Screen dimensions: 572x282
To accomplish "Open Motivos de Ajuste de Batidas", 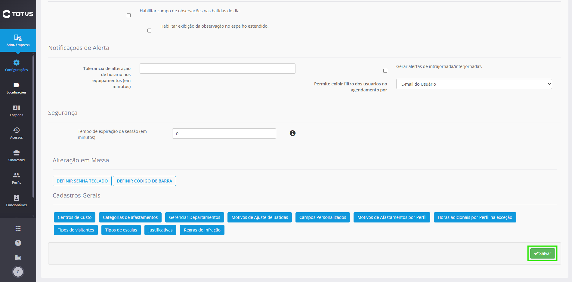I will click(x=260, y=217).
